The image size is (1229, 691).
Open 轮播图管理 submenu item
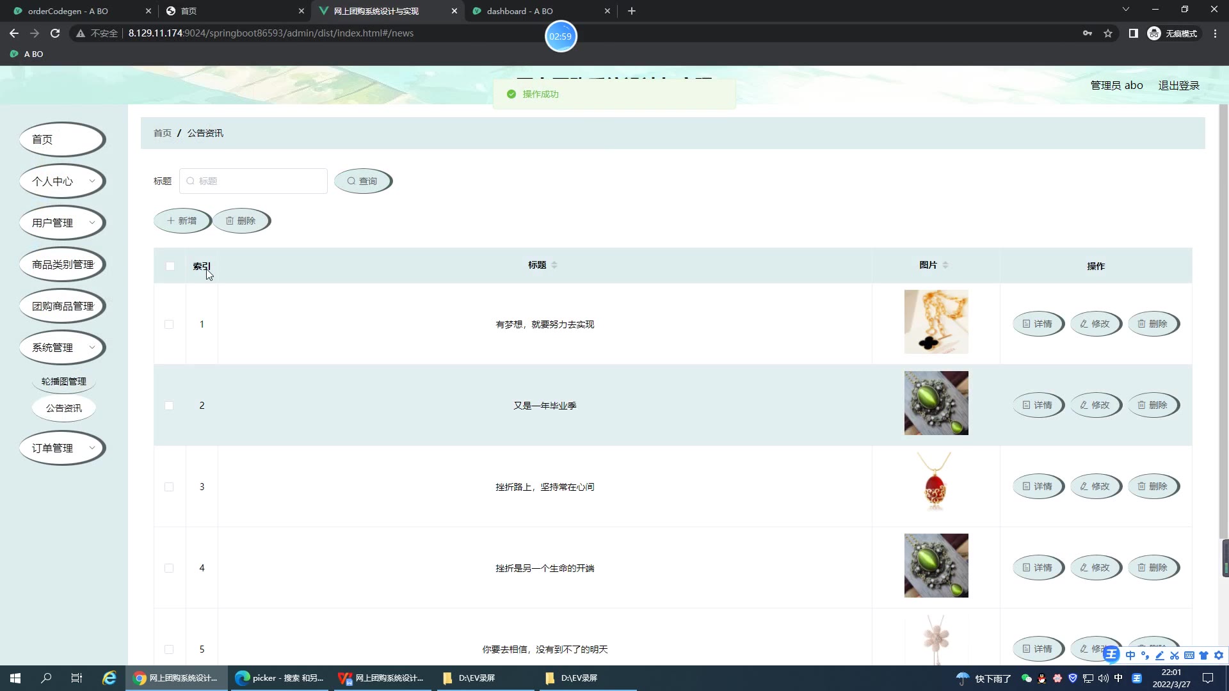point(63,381)
